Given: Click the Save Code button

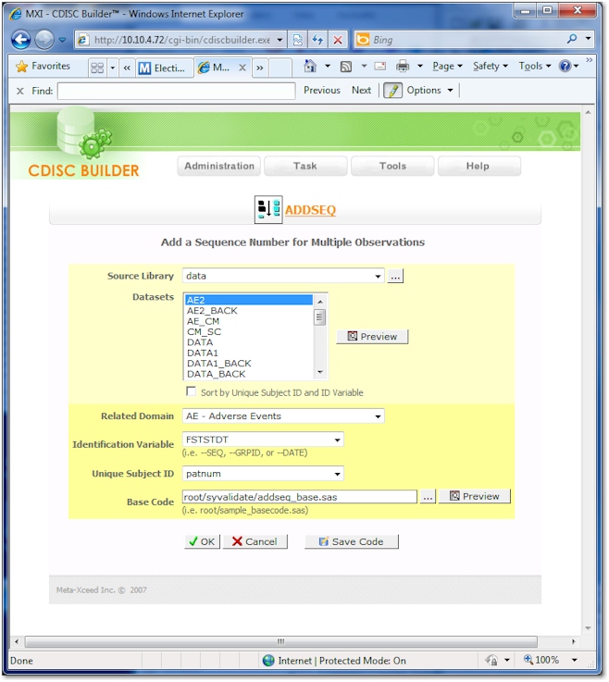Looking at the screenshot, I should pos(352,542).
